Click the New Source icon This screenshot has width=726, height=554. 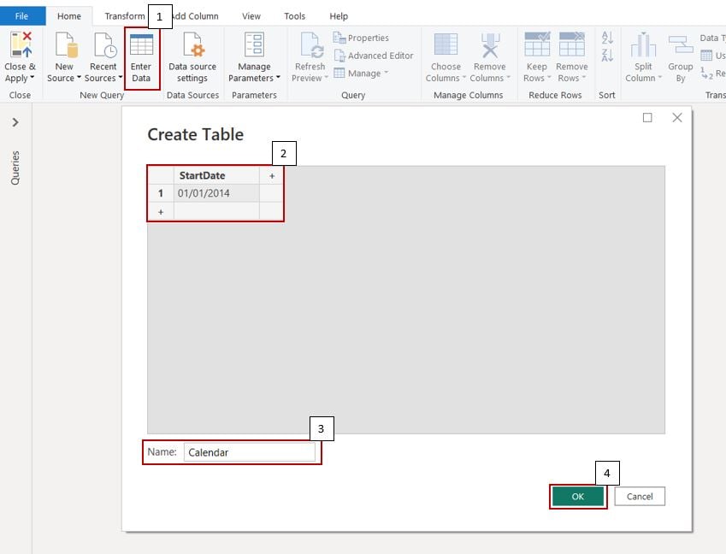63,53
